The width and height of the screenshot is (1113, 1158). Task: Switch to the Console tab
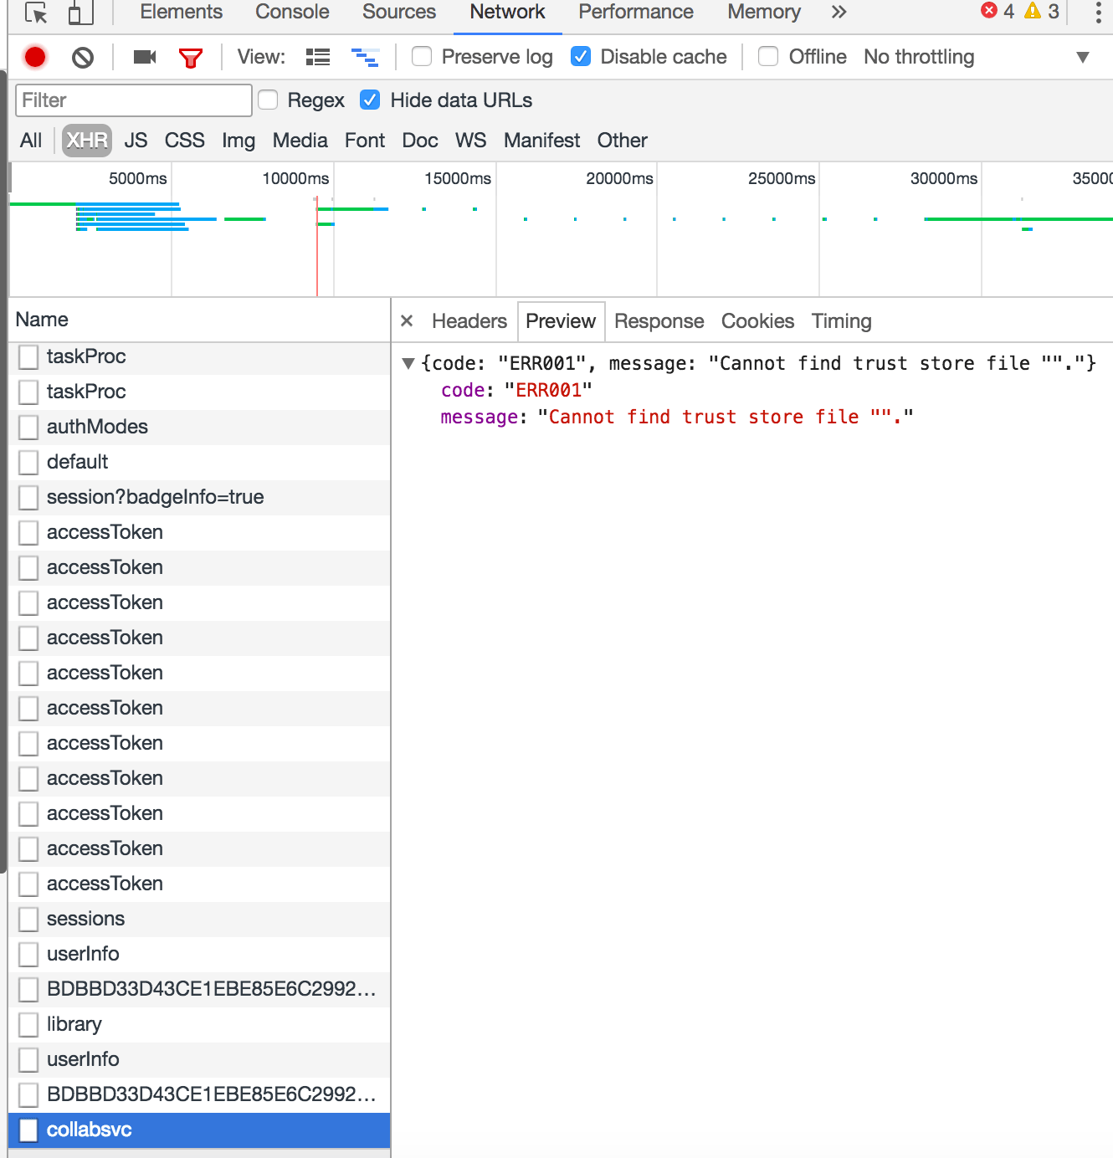point(292,12)
